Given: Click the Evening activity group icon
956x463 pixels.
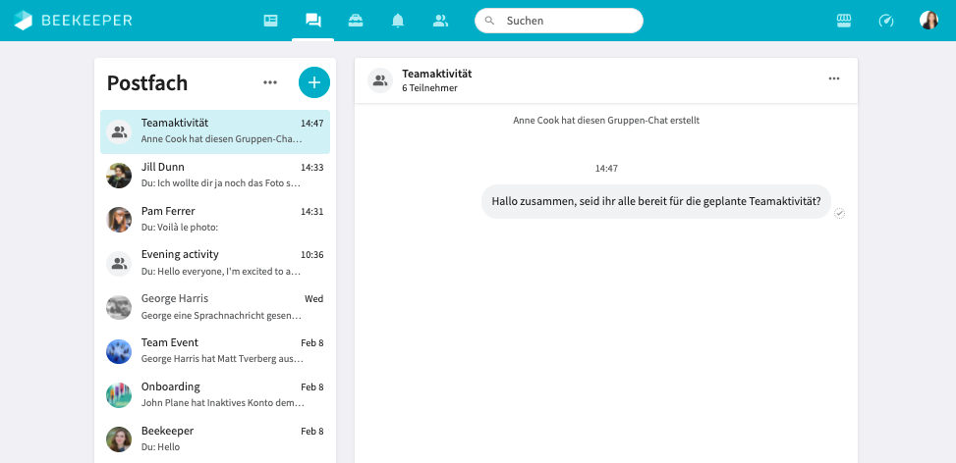Looking at the screenshot, I should tap(119, 264).
